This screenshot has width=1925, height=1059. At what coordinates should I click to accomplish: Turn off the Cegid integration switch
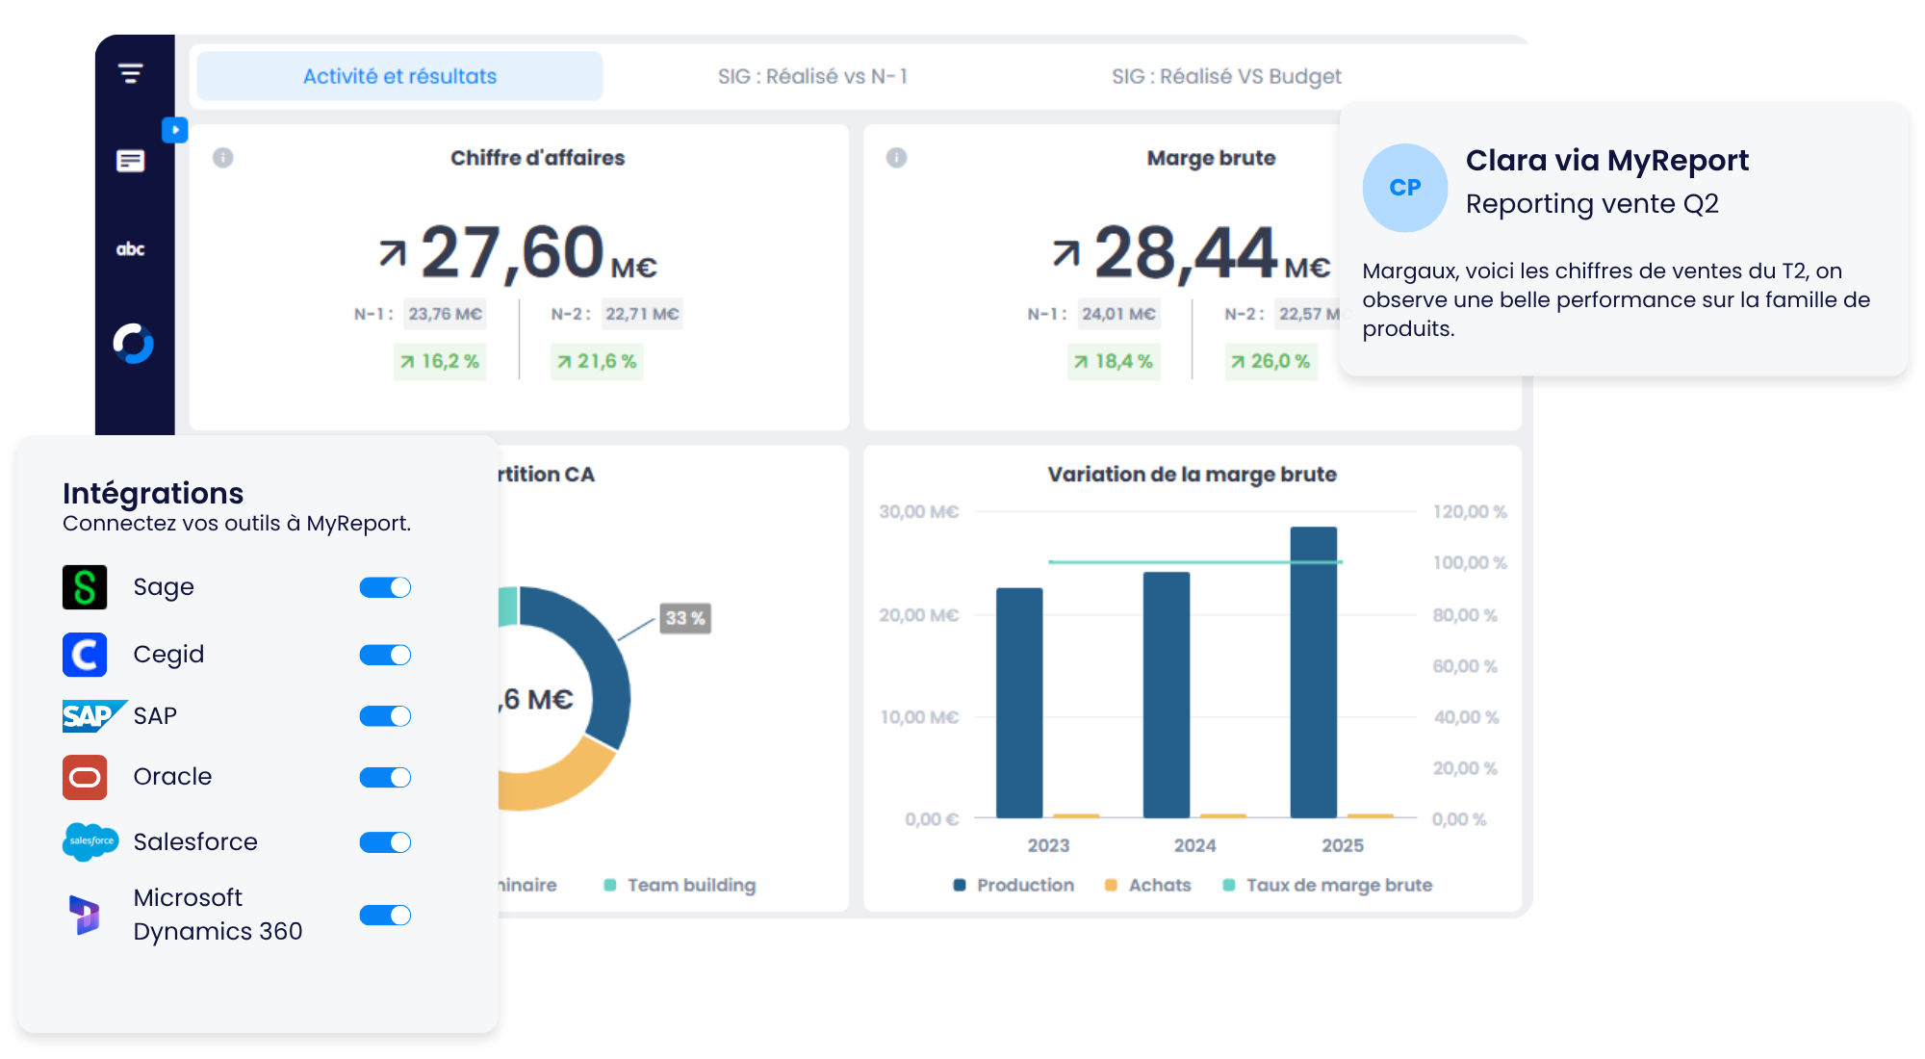[x=385, y=655]
